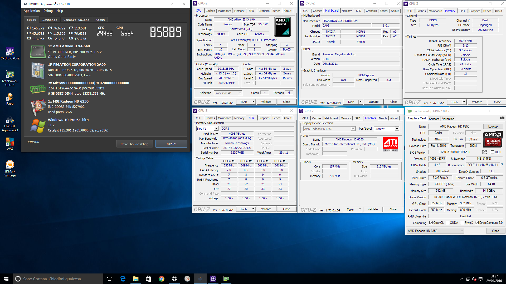Expand Tools arrow in SPD window

pos(253,209)
